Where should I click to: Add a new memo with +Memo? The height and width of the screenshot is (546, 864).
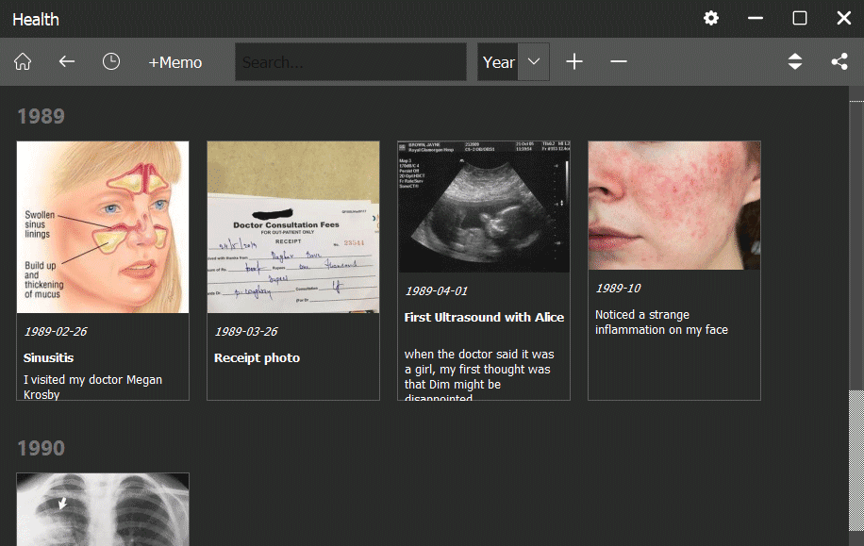(175, 62)
